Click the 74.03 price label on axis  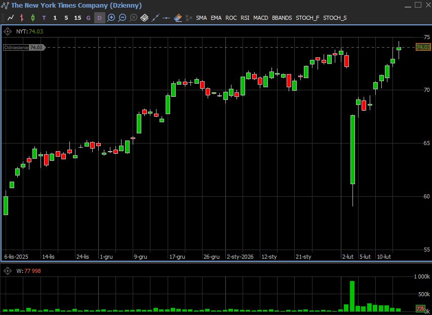[x=423, y=47]
